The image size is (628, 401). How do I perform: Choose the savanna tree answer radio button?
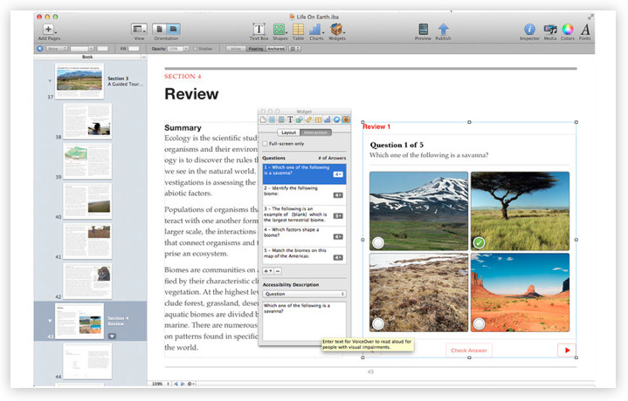click(479, 242)
